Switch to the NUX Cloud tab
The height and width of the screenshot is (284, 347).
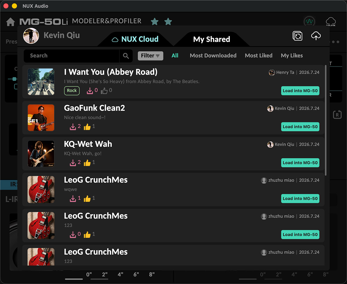click(x=135, y=39)
